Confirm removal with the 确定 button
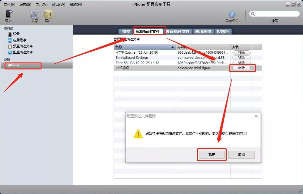This screenshot has width=303, height=194. point(212,155)
